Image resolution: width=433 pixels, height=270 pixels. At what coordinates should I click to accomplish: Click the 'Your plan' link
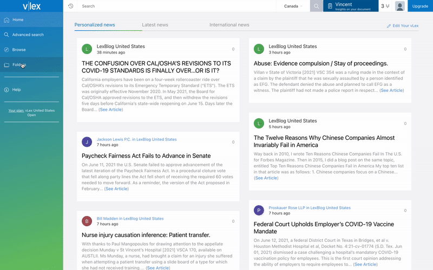coord(16,111)
